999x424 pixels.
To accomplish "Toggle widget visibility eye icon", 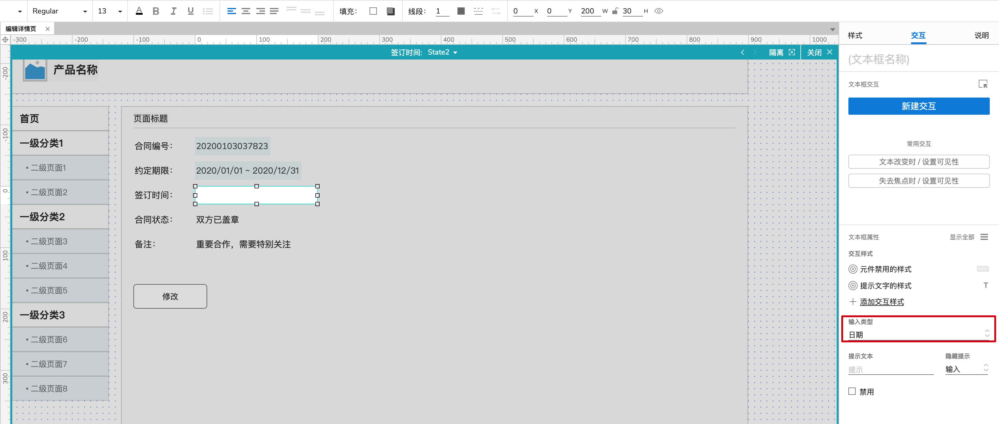I will click(658, 11).
